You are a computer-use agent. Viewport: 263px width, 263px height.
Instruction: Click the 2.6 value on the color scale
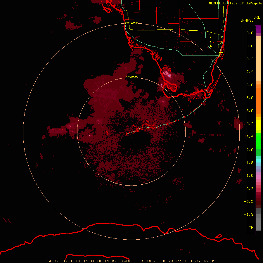point(250,150)
